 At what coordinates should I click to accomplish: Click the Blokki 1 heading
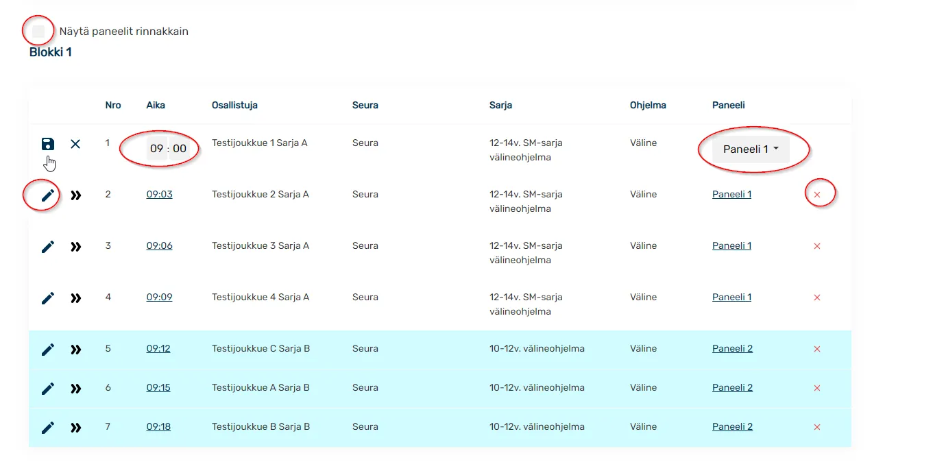pos(51,52)
